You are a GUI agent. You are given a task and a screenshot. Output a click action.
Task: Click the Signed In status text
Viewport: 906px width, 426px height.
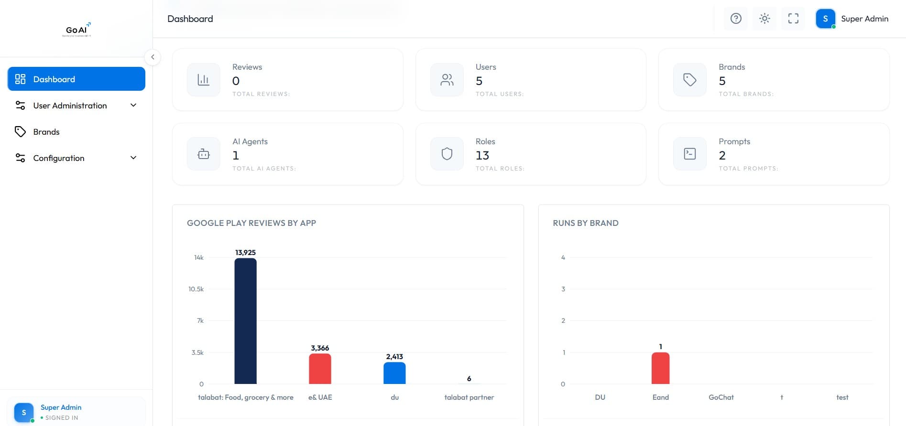[62, 417]
